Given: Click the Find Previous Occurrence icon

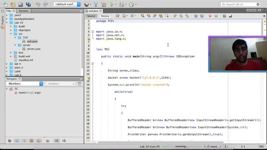Looking at the screenshot, I should 149,16.
